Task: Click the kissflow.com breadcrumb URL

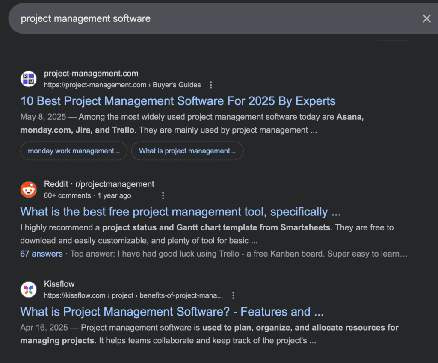Action: pos(133,295)
